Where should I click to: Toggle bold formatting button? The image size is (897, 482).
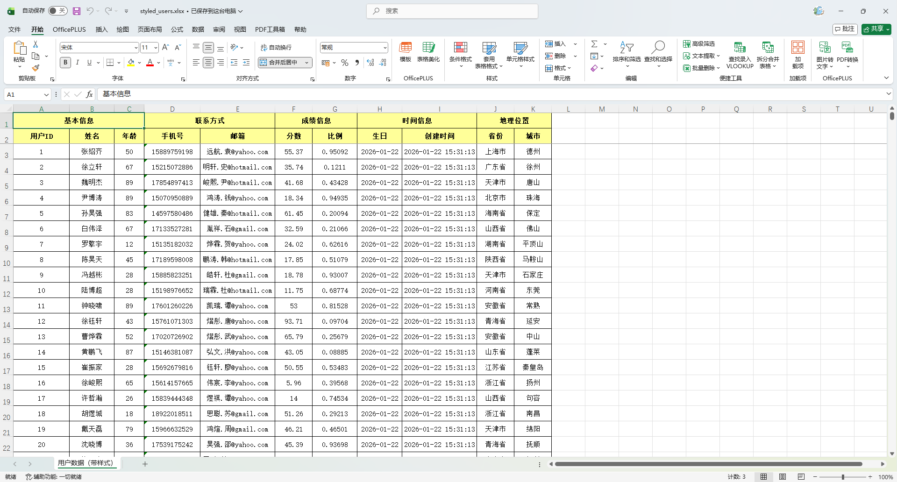pyautogui.click(x=65, y=63)
